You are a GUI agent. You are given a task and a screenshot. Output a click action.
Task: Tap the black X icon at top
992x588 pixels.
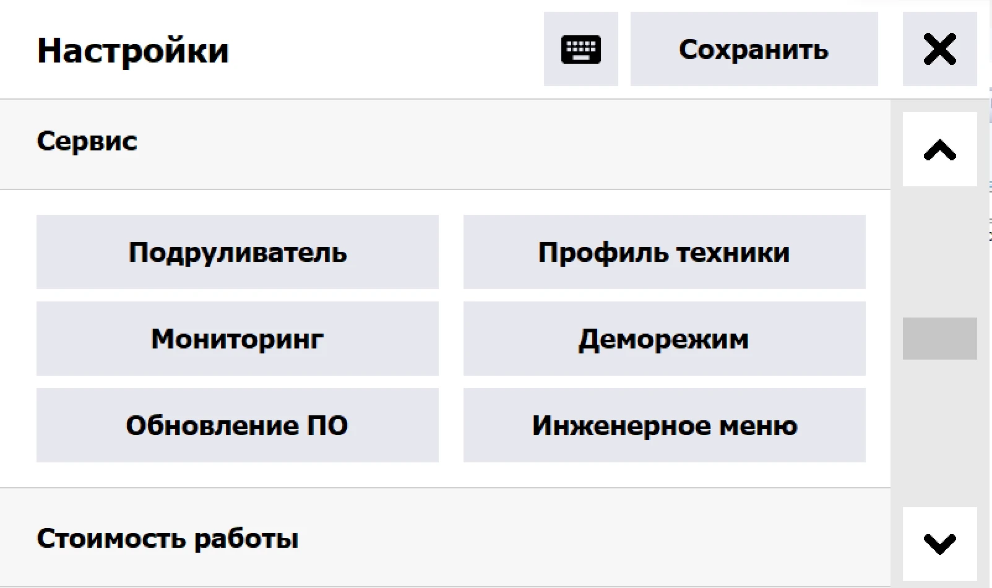(x=939, y=49)
